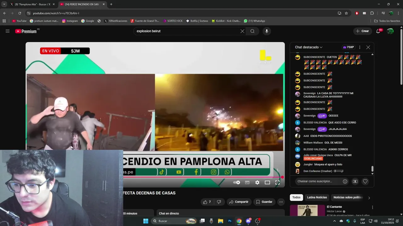Open the YouTube hamburger guide menu
Image resolution: width=403 pixels, height=226 pixels.
click(8, 31)
